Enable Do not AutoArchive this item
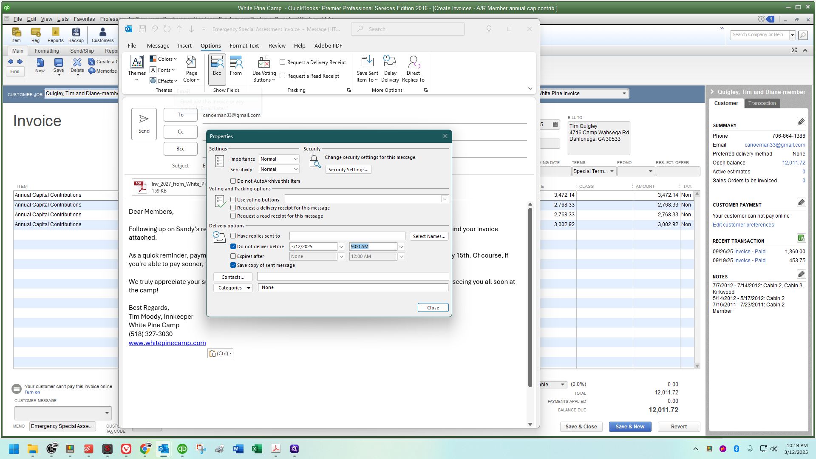The image size is (816, 459). click(233, 181)
